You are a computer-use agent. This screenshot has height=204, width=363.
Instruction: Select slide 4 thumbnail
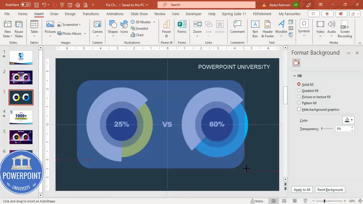pos(21,117)
